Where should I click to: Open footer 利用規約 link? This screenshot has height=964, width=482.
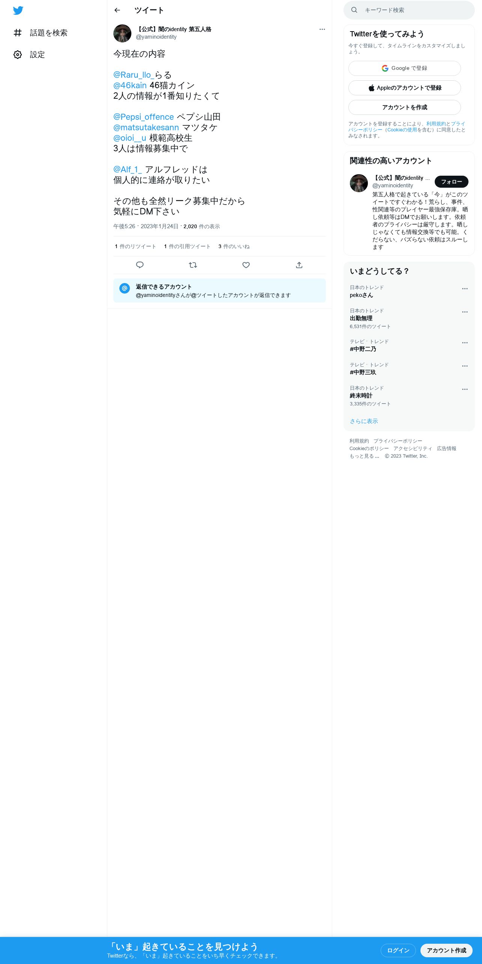pyautogui.click(x=359, y=441)
